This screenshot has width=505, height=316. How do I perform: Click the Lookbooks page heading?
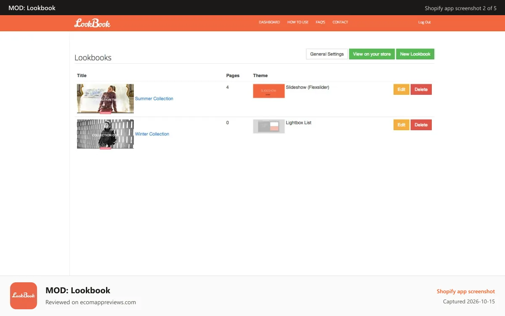[93, 58]
